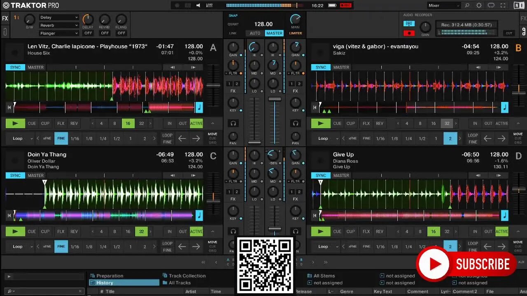Toggle keylock note icon on Deck B
Screen dimensions: 527x296
click(504, 108)
